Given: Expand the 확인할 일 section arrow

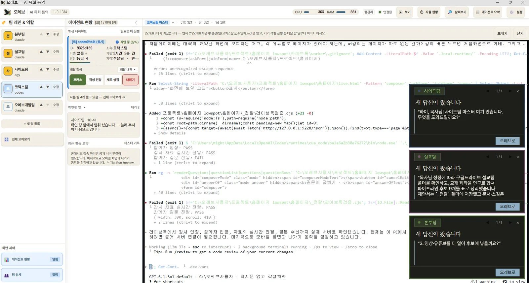Looking at the screenshot, I should [85, 108].
